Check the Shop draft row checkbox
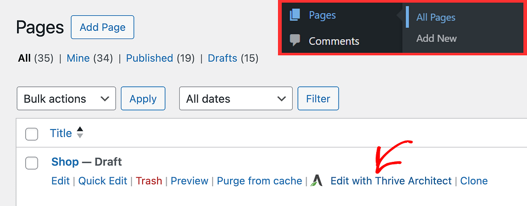The image size is (527, 206). (x=31, y=163)
